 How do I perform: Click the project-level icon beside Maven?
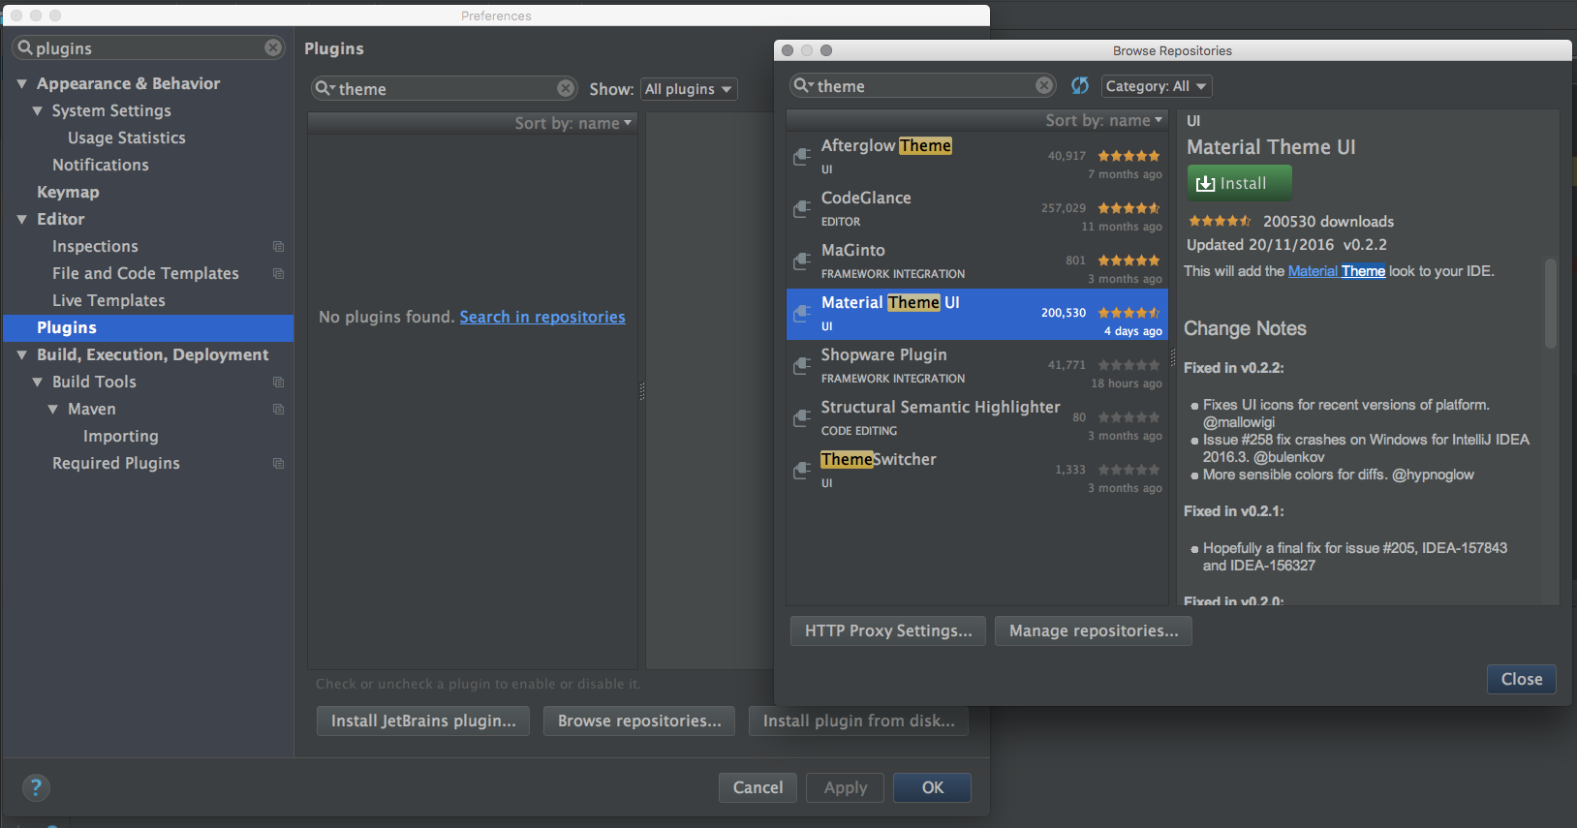click(279, 410)
